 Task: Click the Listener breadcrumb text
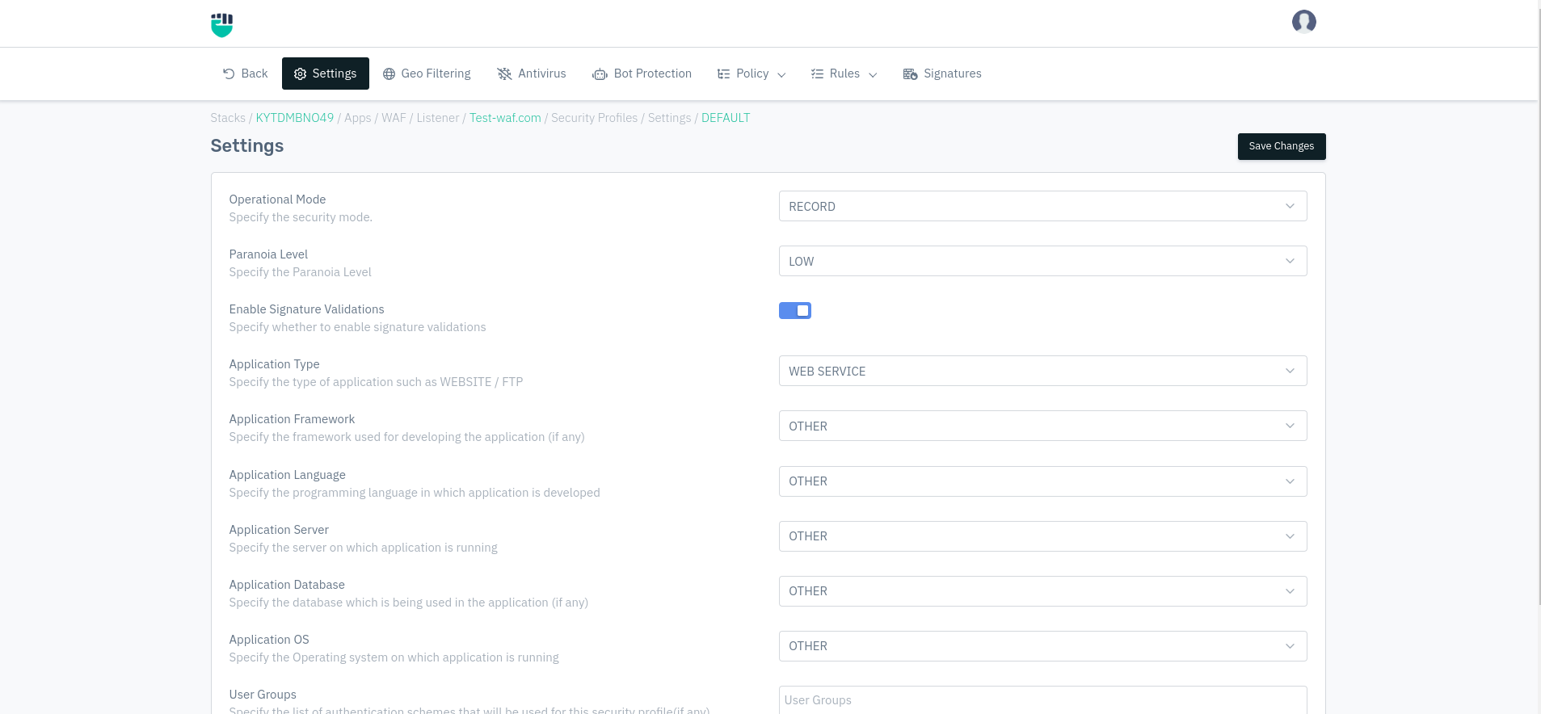(438, 118)
